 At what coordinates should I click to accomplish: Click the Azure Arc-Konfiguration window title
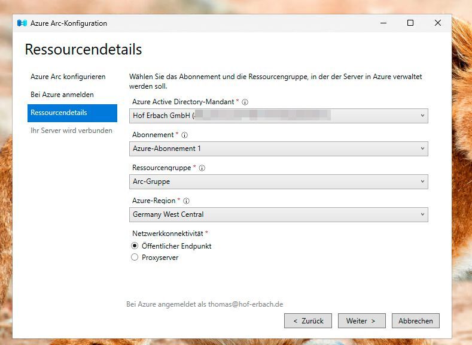(69, 23)
